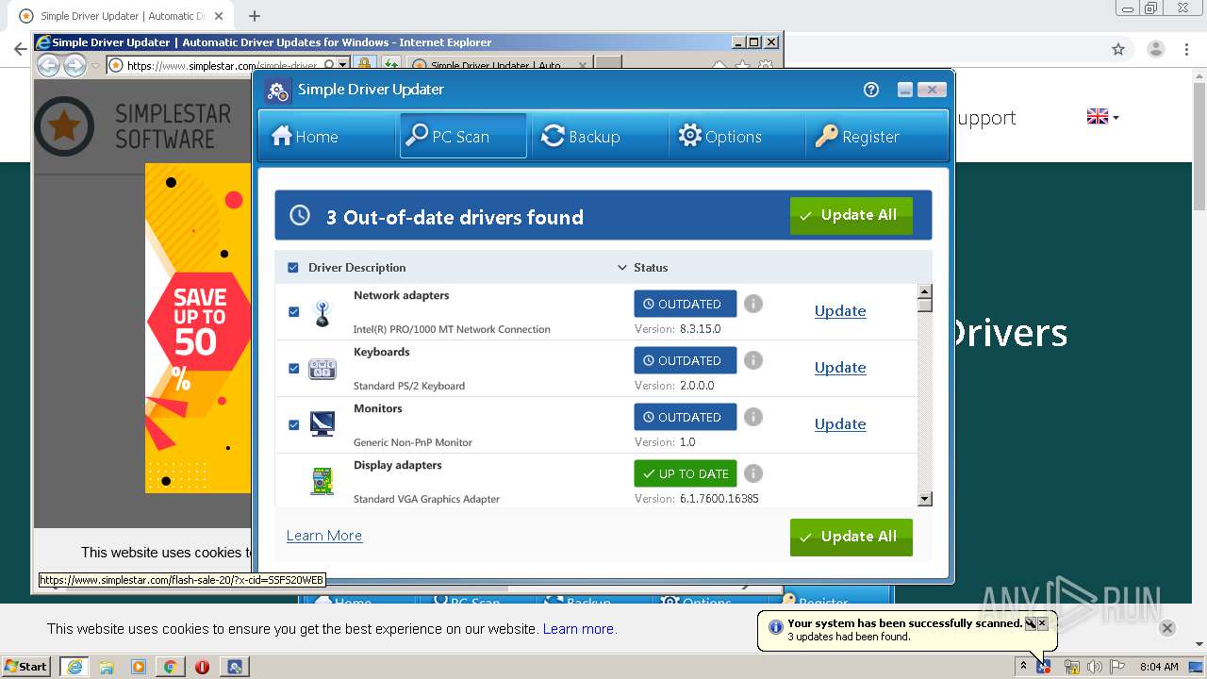
Task: Open a new Chrome tab with the plus
Action: click(x=254, y=15)
